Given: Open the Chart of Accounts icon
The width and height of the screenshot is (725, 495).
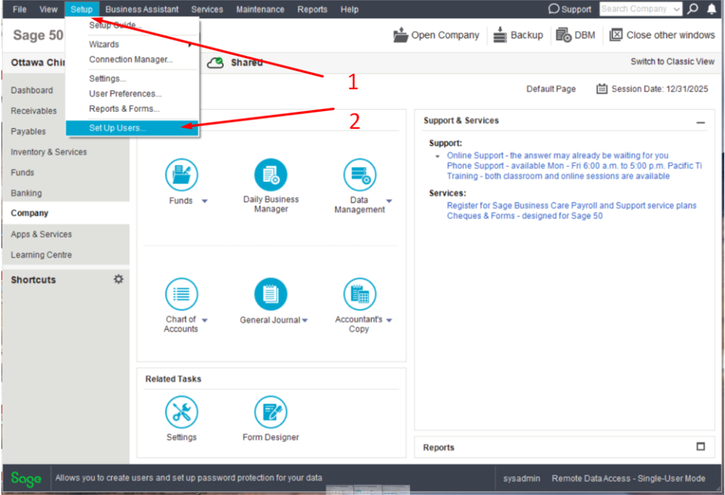Looking at the screenshot, I should click(181, 294).
